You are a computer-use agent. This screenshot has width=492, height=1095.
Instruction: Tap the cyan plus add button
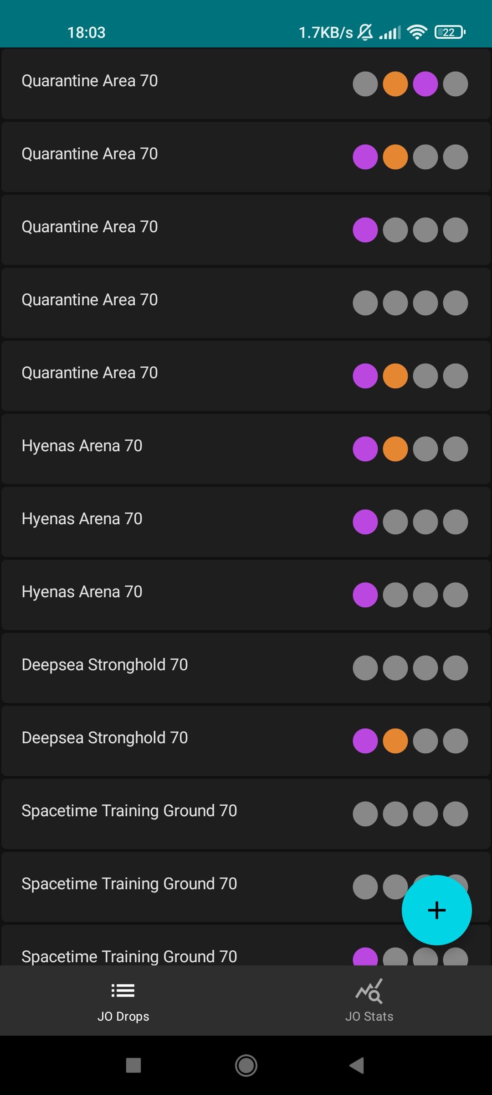(436, 910)
